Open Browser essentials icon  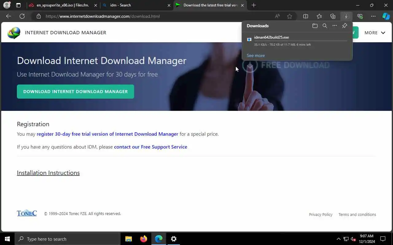click(x=360, y=16)
